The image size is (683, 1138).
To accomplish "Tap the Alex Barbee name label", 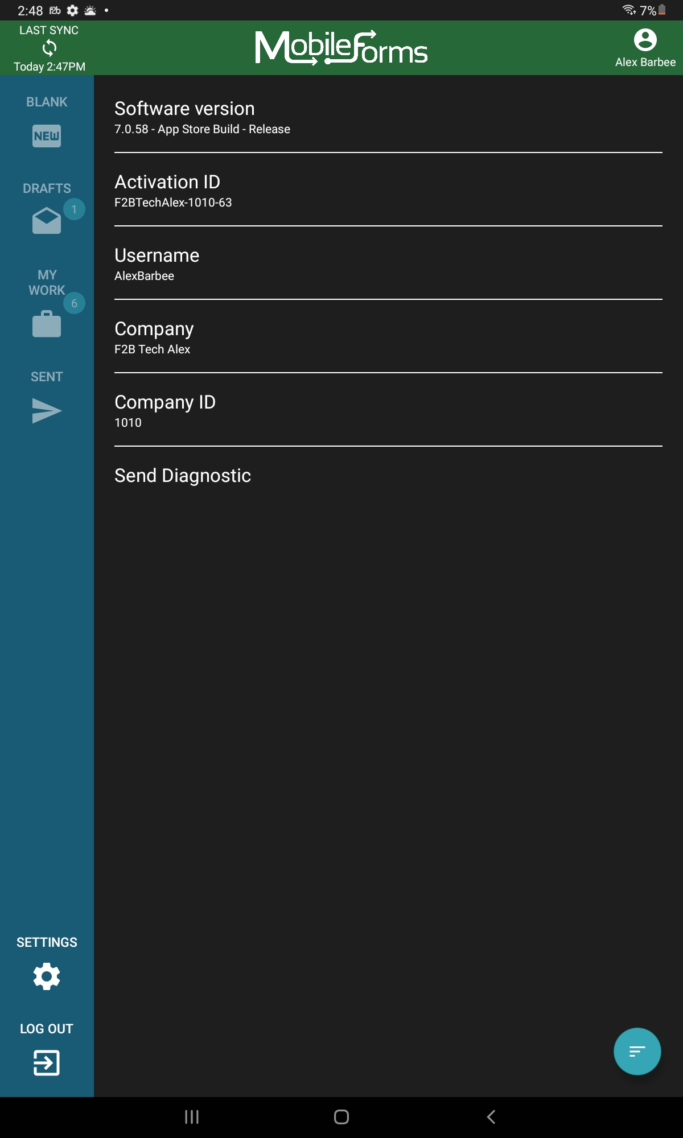I will point(645,62).
